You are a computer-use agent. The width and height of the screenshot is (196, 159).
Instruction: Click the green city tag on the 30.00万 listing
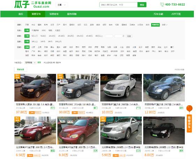click(95, 108)
